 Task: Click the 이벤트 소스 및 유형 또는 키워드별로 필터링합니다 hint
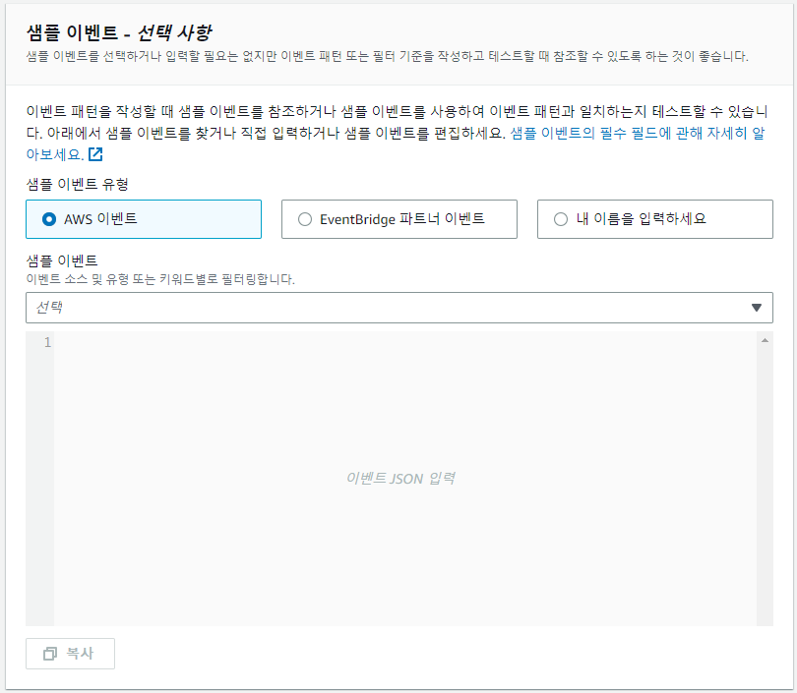160,279
